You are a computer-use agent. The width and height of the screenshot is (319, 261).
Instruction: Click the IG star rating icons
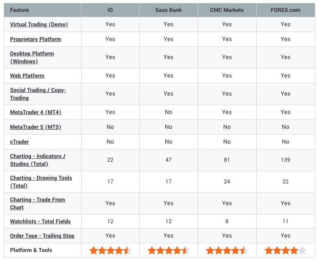(x=110, y=250)
